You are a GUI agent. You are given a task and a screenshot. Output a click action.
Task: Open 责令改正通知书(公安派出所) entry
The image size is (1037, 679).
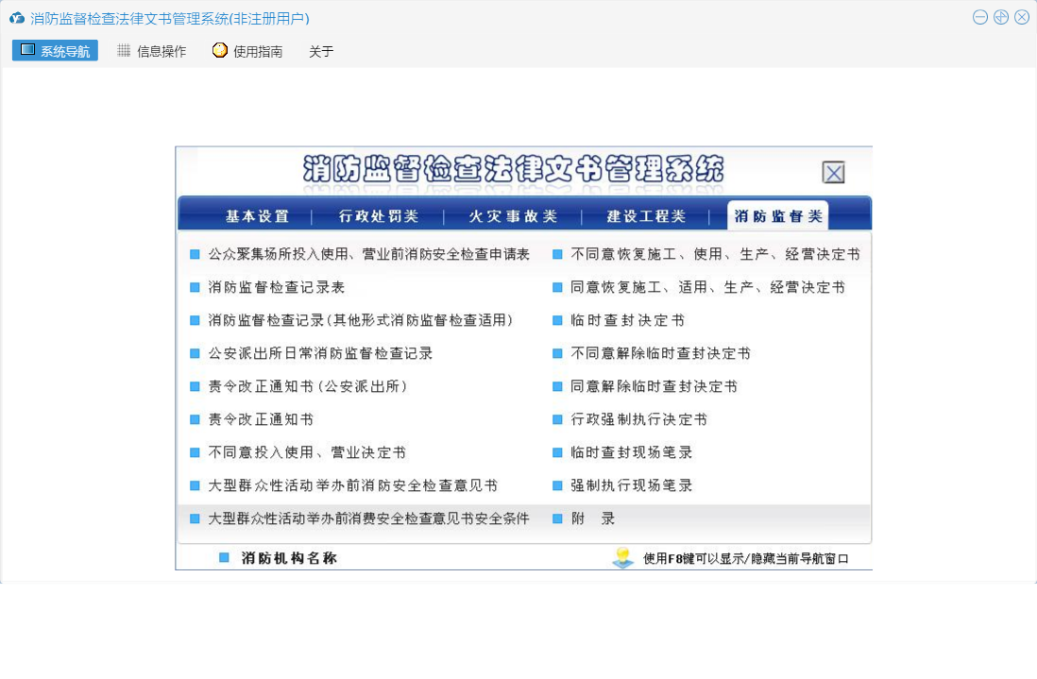pyautogui.click(x=295, y=386)
